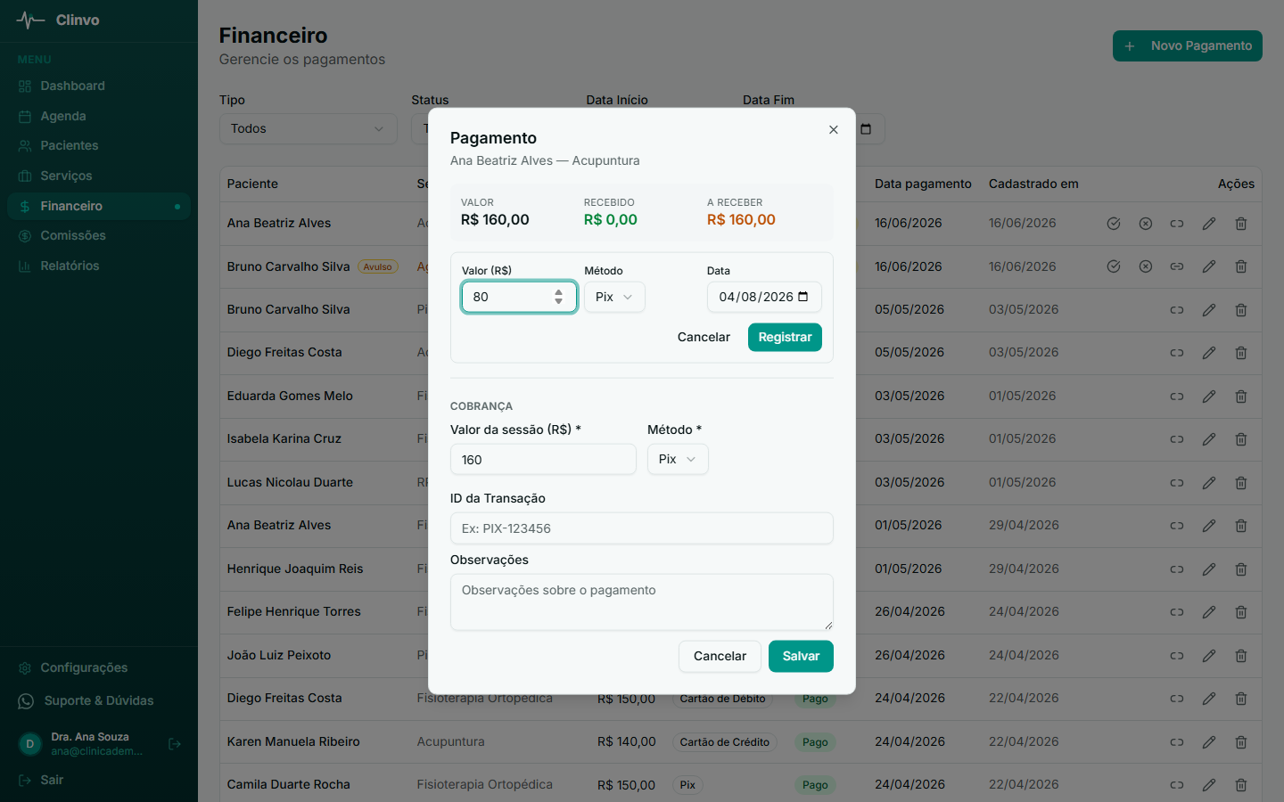Focus the ID da Transação field
This screenshot has width=1284, height=802.
[642, 528]
